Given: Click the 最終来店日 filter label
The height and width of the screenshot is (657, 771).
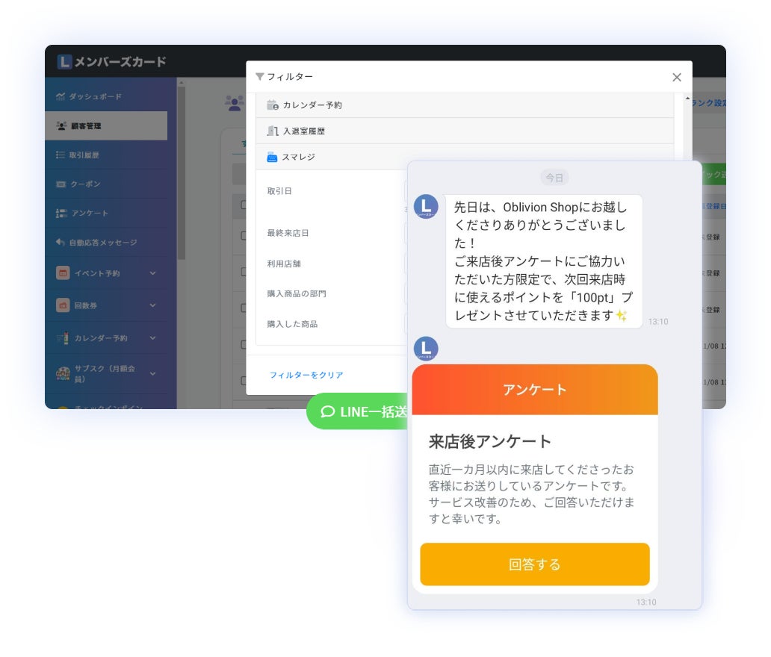Looking at the screenshot, I should click(288, 233).
